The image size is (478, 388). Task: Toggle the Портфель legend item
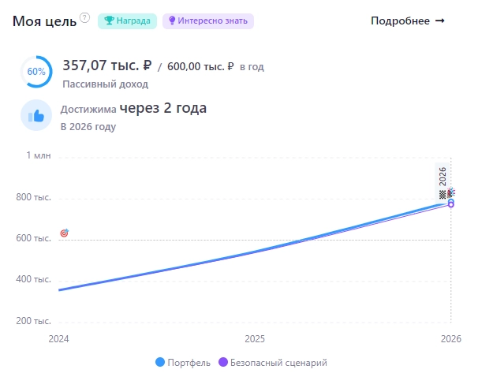183,363
